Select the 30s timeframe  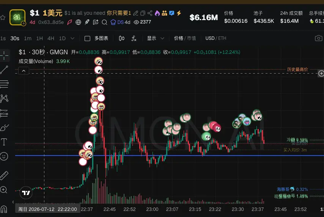point(15,38)
